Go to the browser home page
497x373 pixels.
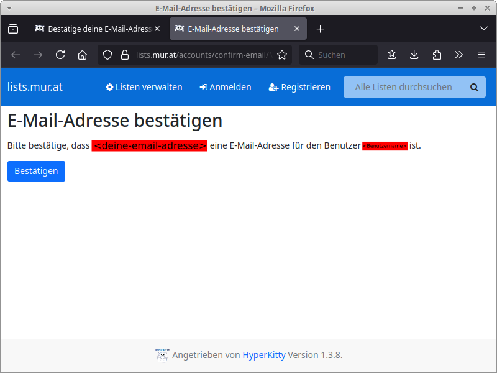point(82,55)
